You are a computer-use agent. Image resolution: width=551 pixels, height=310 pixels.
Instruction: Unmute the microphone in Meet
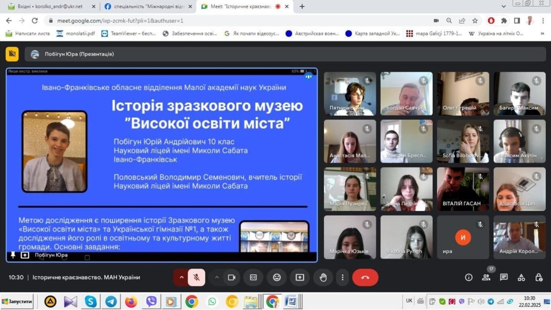(x=197, y=277)
